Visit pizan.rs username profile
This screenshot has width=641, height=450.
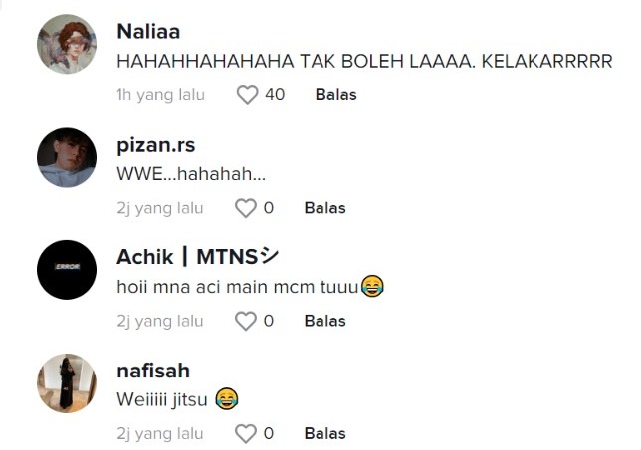pyautogui.click(x=155, y=145)
